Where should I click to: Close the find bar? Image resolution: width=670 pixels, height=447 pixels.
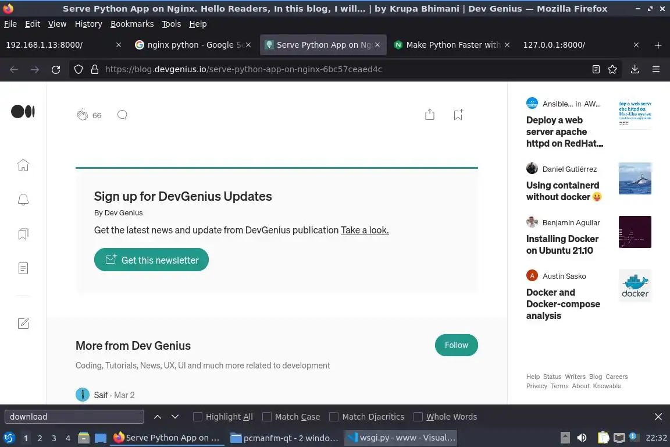coord(658,417)
